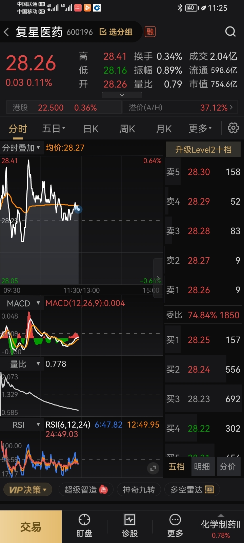Open VIP决策 dropdown
The height and width of the screenshot is (543, 244).
click(28, 490)
